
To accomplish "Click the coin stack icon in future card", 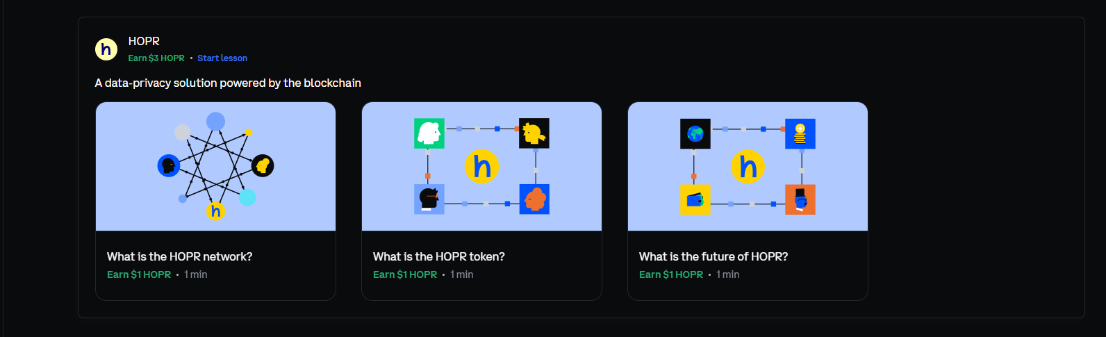I will (800, 133).
